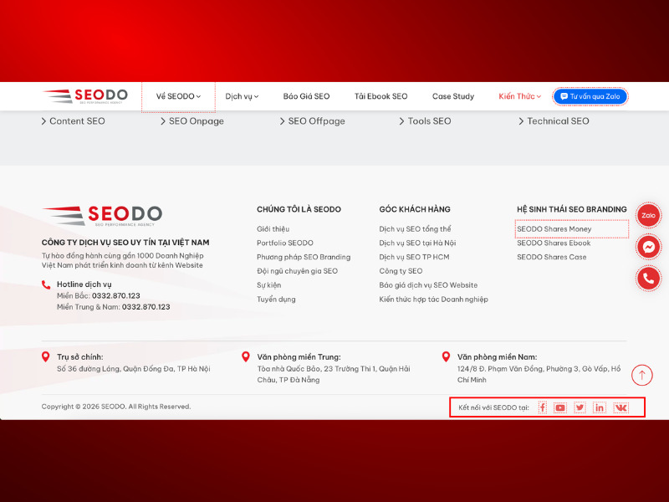The height and width of the screenshot is (502, 669).
Task: Click the back-to-top arrow button
Action: (642, 375)
